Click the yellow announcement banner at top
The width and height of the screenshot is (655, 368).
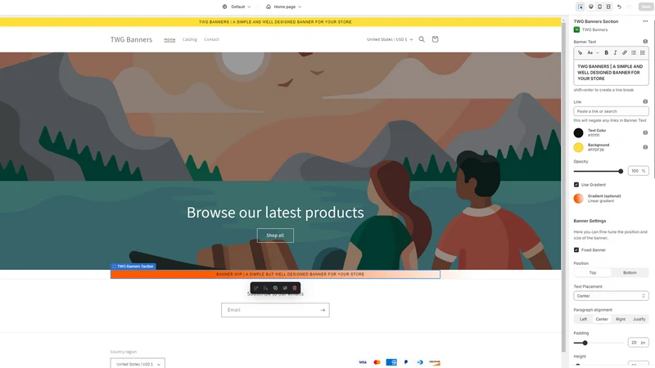[280, 22]
